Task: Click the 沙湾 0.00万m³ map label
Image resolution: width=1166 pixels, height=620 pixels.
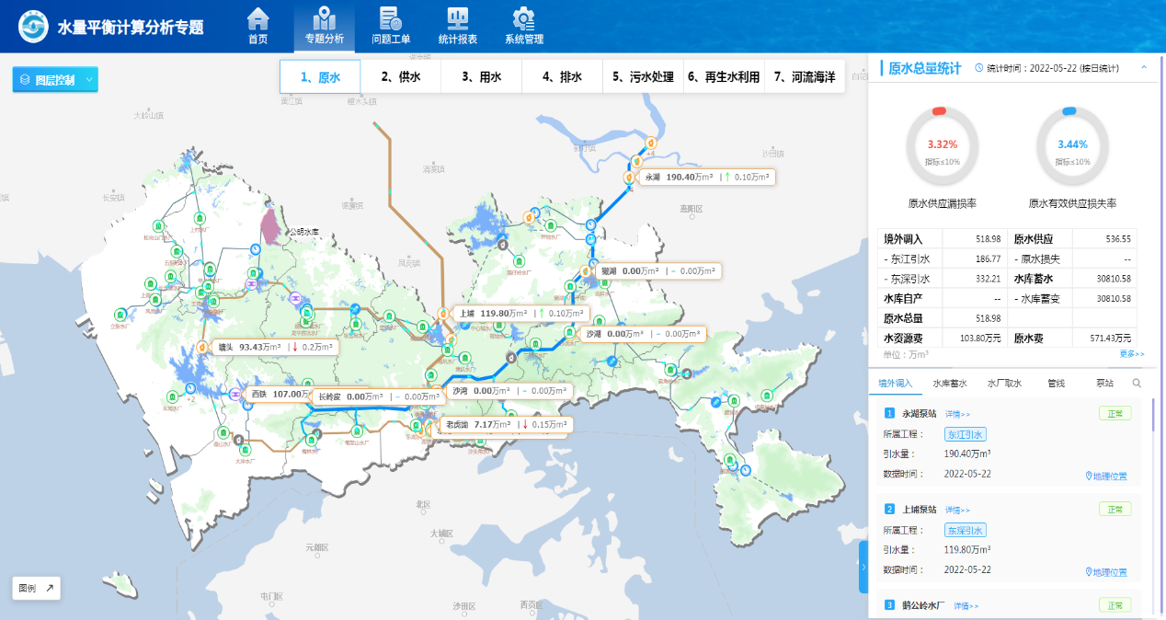Action: point(509,391)
